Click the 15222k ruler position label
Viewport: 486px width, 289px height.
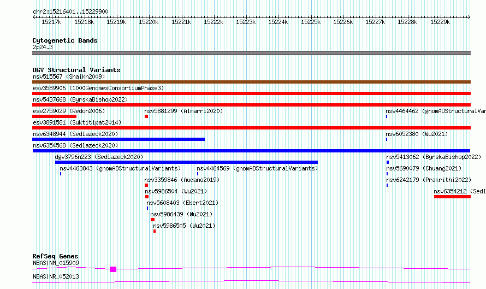[x=214, y=22]
